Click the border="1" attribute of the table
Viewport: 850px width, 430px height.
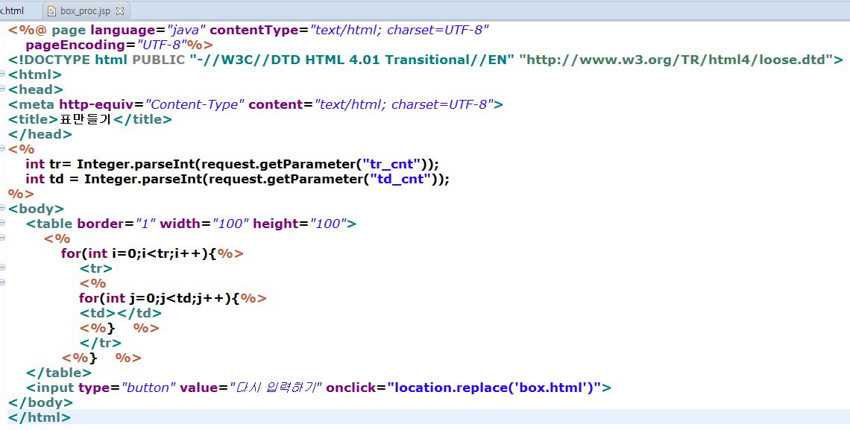coord(116,224)
